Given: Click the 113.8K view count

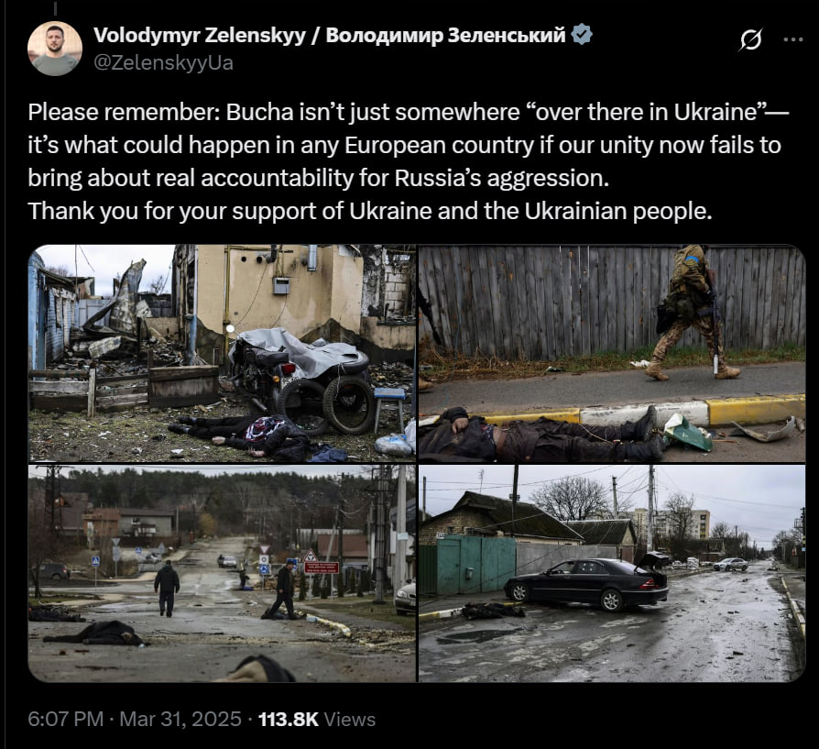Looking at the screenshot, I should click(289, 720).
